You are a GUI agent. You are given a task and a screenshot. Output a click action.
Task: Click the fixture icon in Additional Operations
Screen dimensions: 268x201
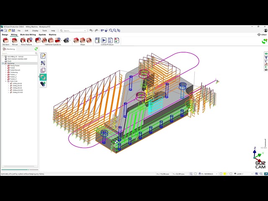(x=66, y=41)
